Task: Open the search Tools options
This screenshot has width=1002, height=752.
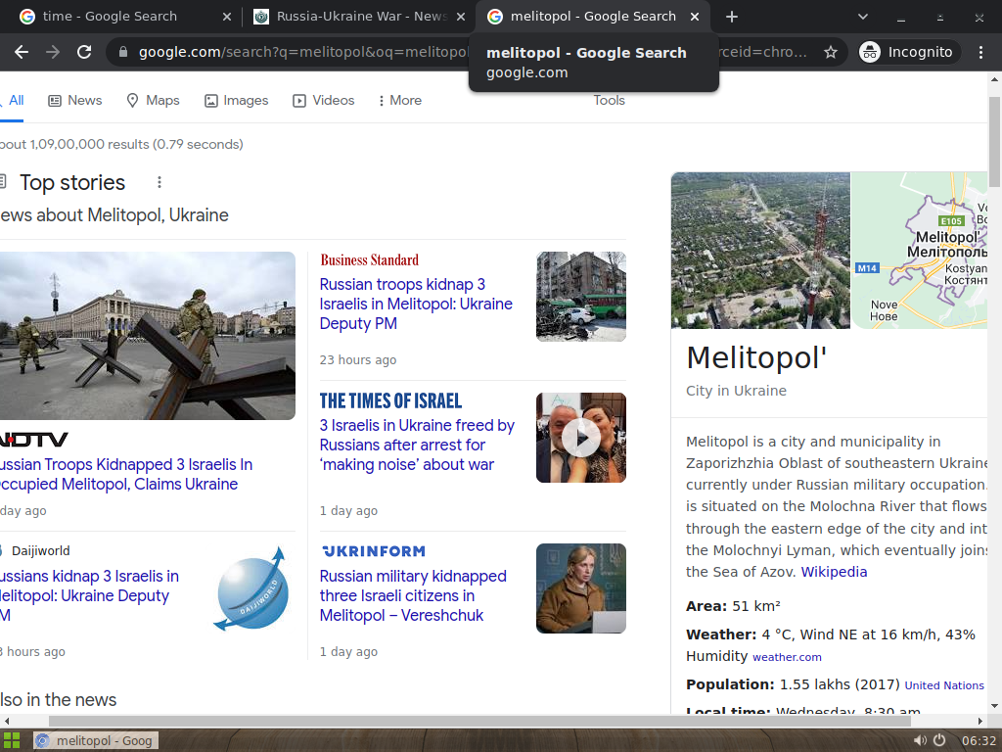Action: [x=609, y=101]
